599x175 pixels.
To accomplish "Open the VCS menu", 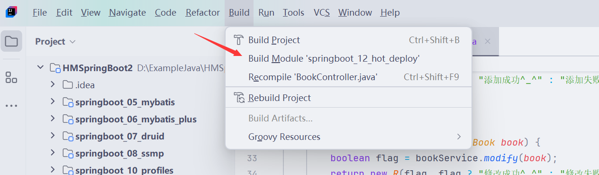I will click(321, 13).
